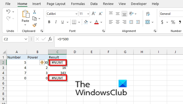Open the Font settings dialog launcher
The height and width of the screenshot is (104, 183).
[x=104, y=31]
